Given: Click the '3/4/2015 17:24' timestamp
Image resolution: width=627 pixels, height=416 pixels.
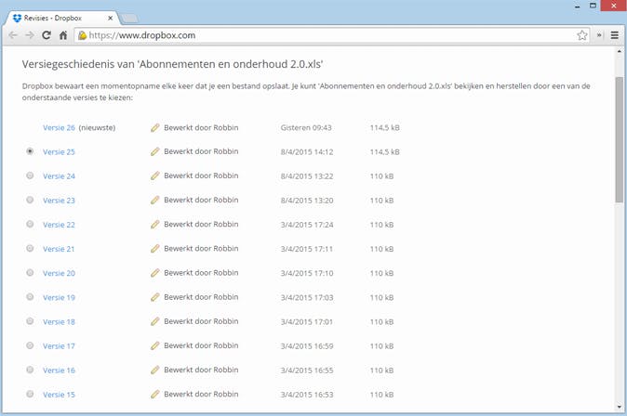Looking at the screenshot, I should pos(307,225).
